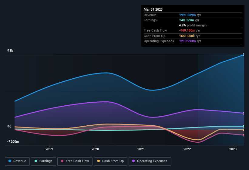Screen dimensions: 249x170
Task: Click the Operating Expenses label in tooltip
Action: [x=159, y=41]
